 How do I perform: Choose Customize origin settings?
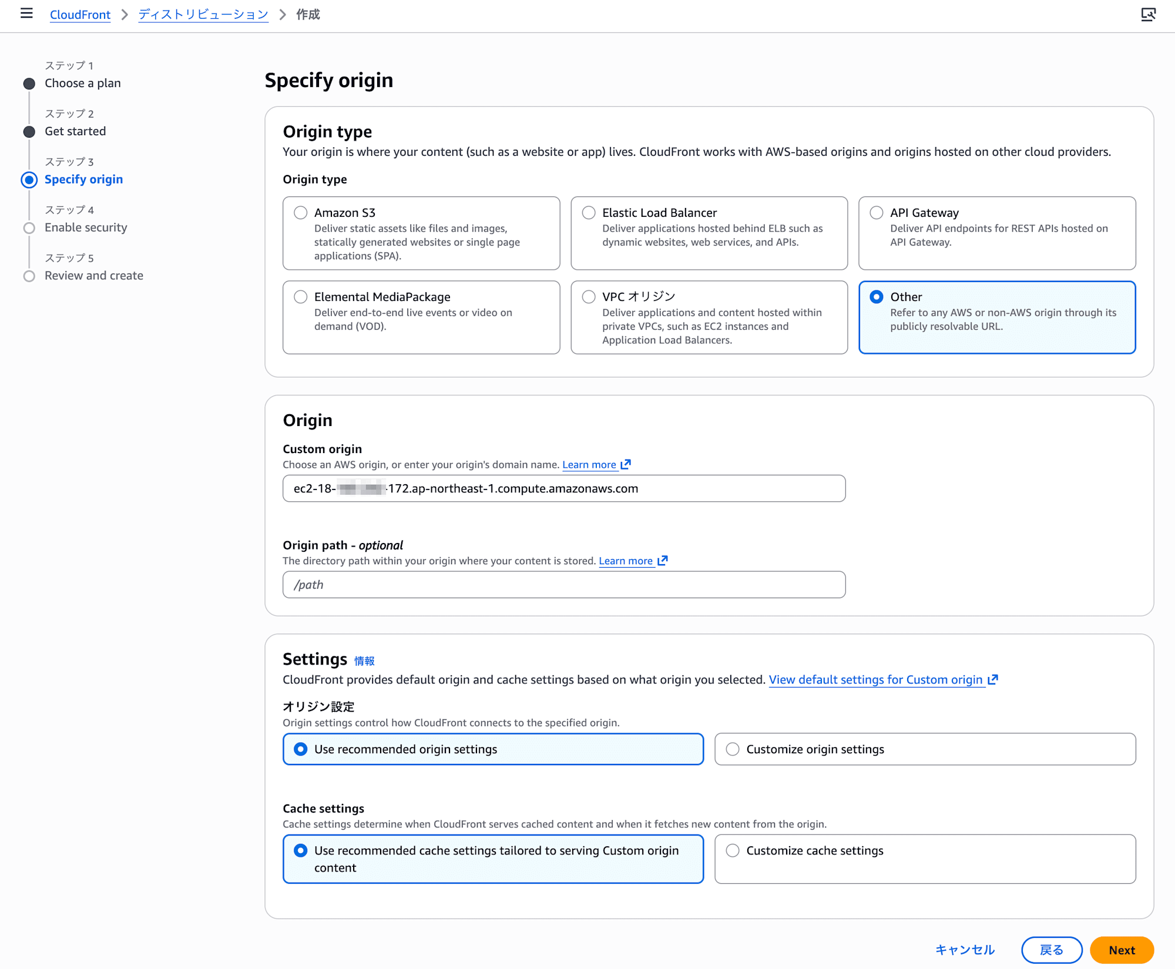[x=925, y=749]
